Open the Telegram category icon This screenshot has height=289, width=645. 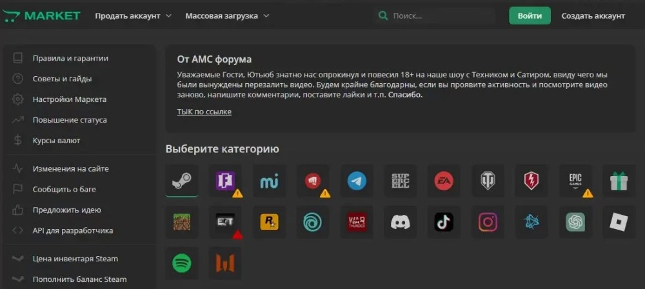(x=357, y=181)
